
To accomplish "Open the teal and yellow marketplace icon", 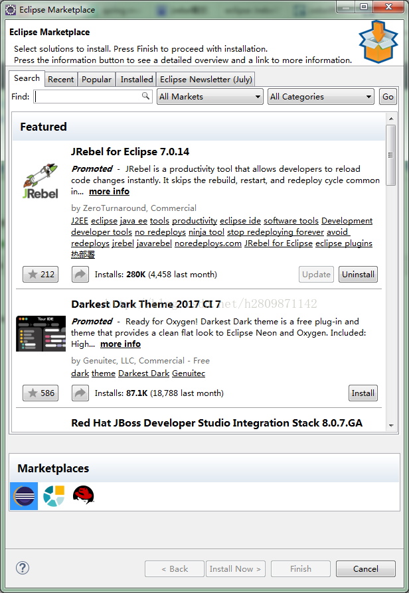I will click(x=54, y=495).
